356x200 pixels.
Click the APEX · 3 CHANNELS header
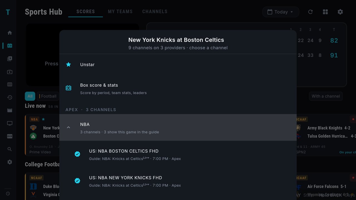coord(91,110)
